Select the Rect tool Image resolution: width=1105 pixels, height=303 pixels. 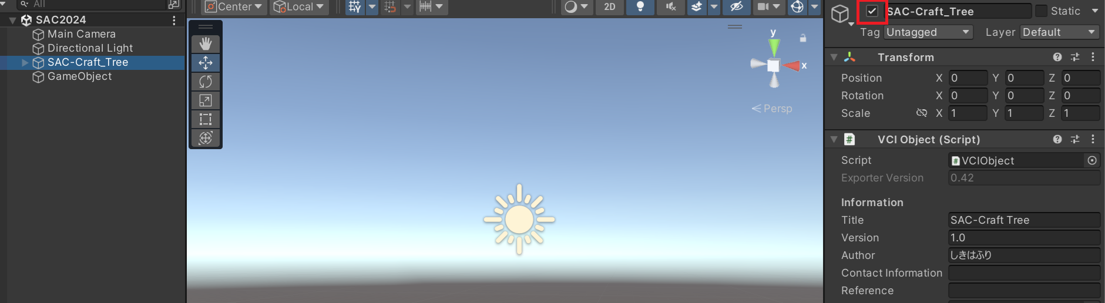click(x=206, y=119)
